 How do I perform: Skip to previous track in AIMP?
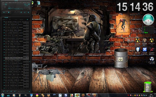[21, 12]
